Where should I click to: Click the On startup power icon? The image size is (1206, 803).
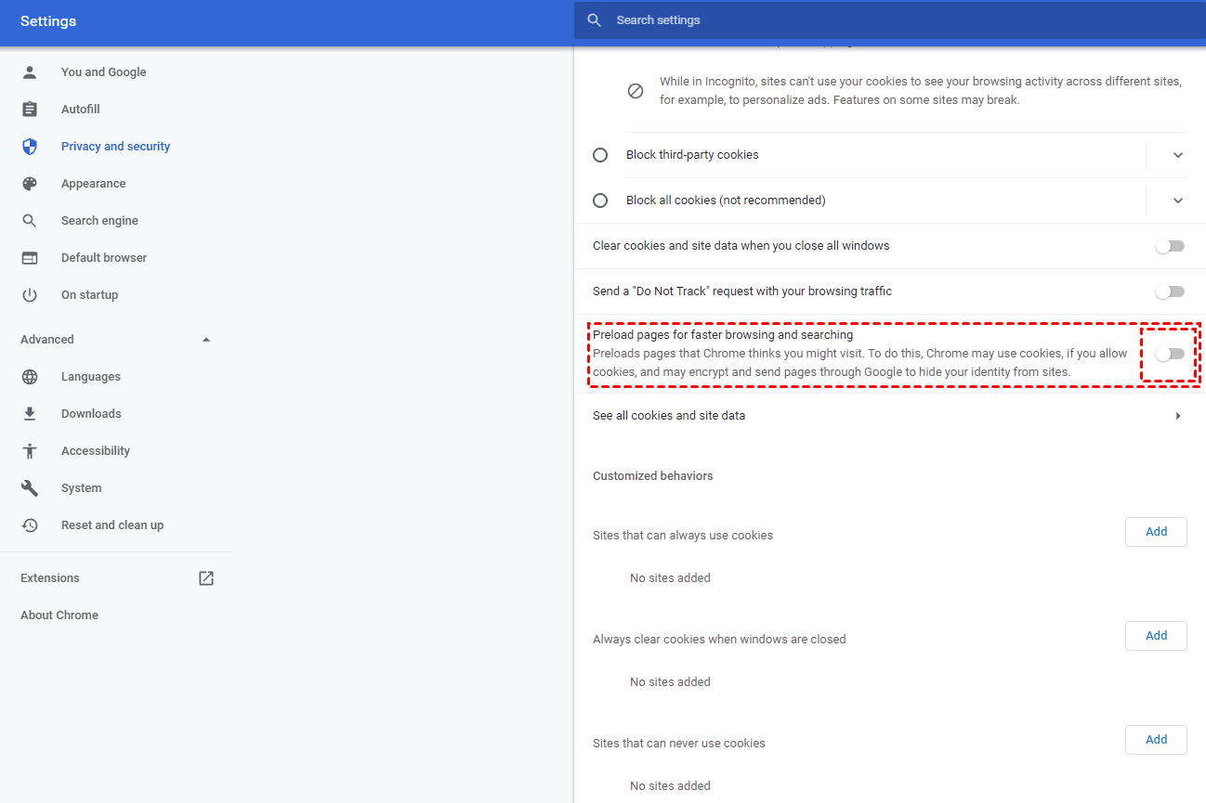(x=30, y=295)
